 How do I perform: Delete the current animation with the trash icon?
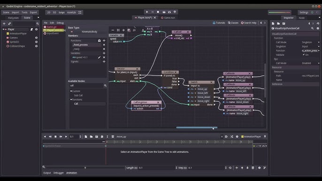pyautogui.click(x=113, y=136)
